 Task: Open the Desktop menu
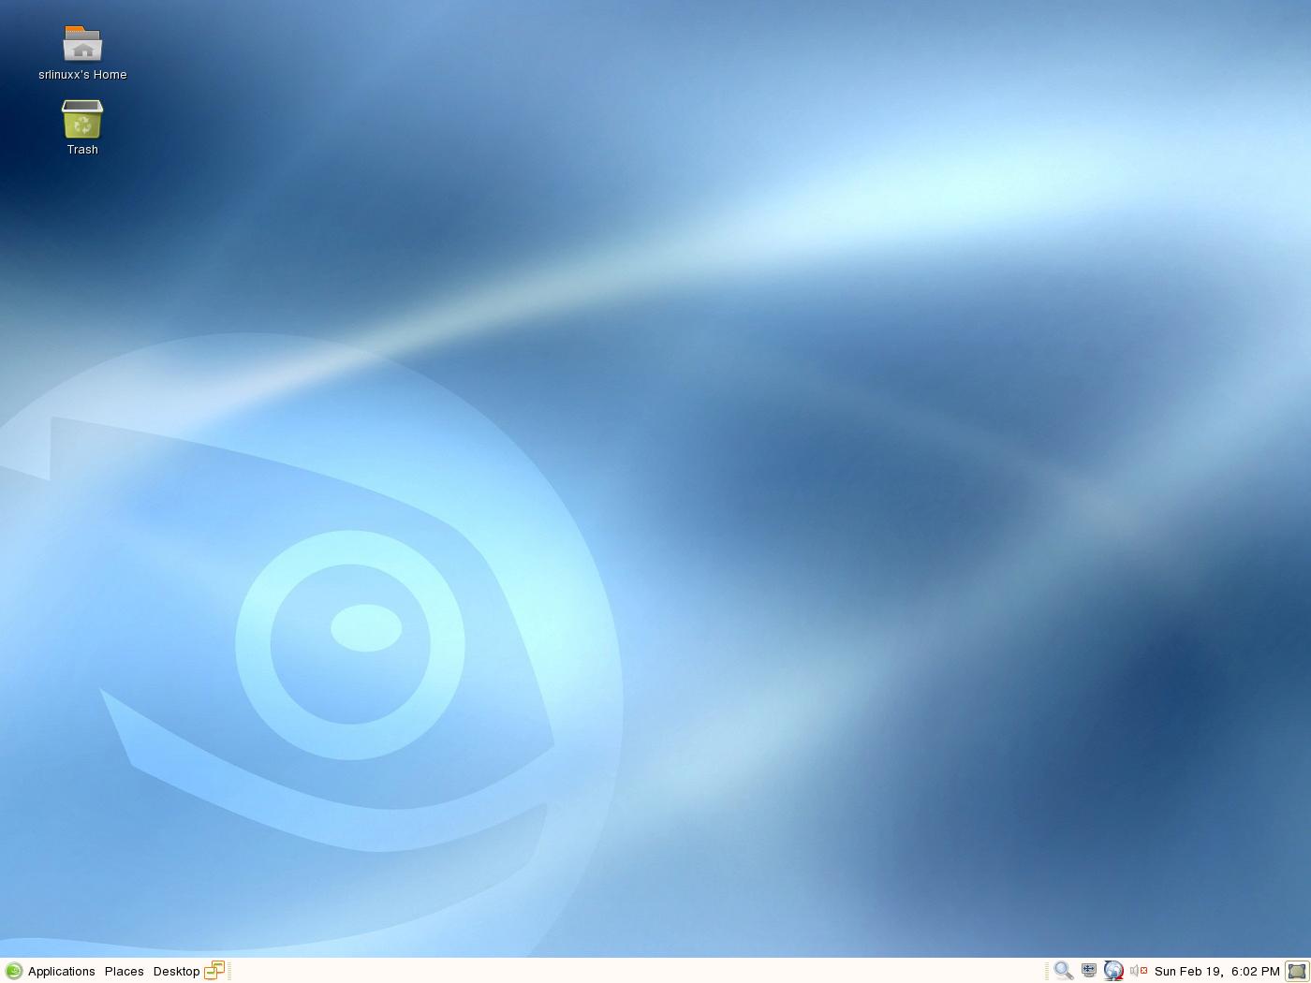tap(176, 971)
